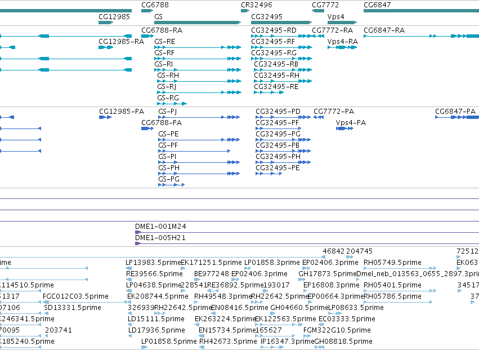Select the EP16808.3prime EST label

coord(332,285)
